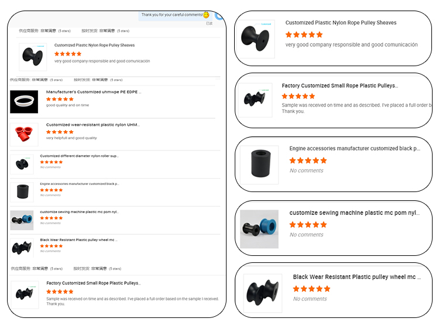Image resolution: width=439 pixels, height=325 pixels.
Task: Open the large-card customize sewing machine plastic title
Action: pyautogui.click(x=355, y=213)
